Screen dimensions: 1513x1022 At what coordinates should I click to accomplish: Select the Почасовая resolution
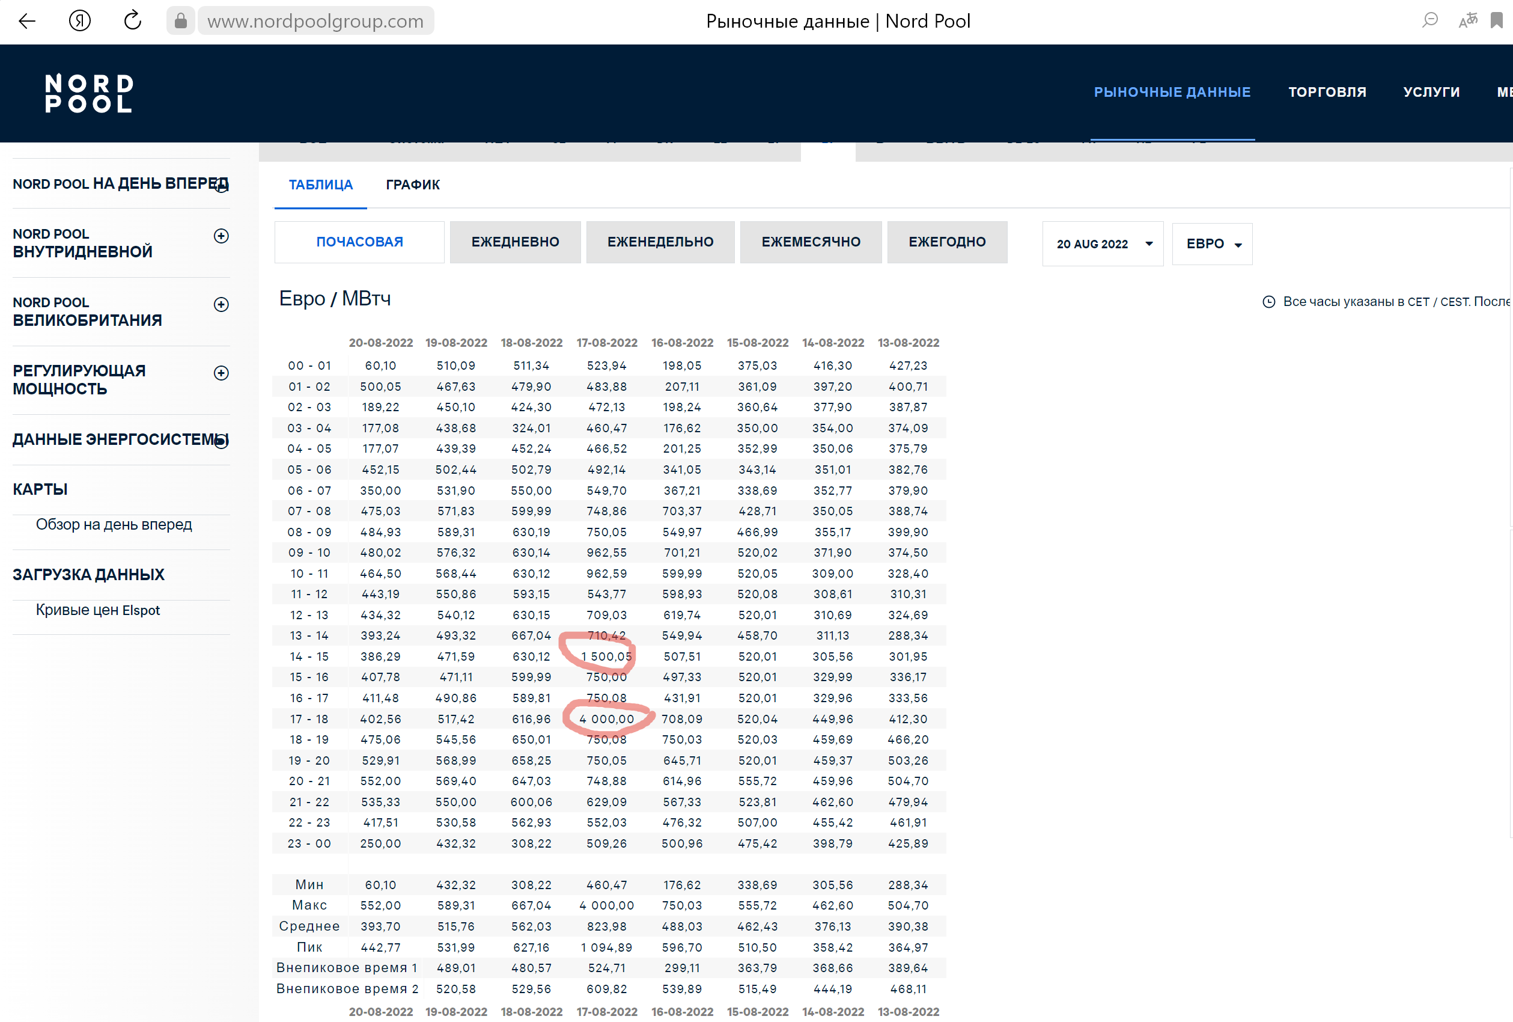point(359,242)
